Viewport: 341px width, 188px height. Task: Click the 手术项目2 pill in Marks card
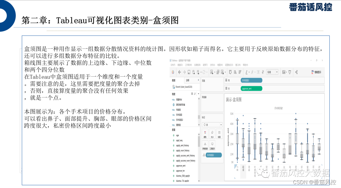click(213, 155)
